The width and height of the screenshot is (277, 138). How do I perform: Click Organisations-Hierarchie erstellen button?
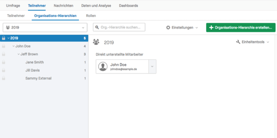[241, 28]
